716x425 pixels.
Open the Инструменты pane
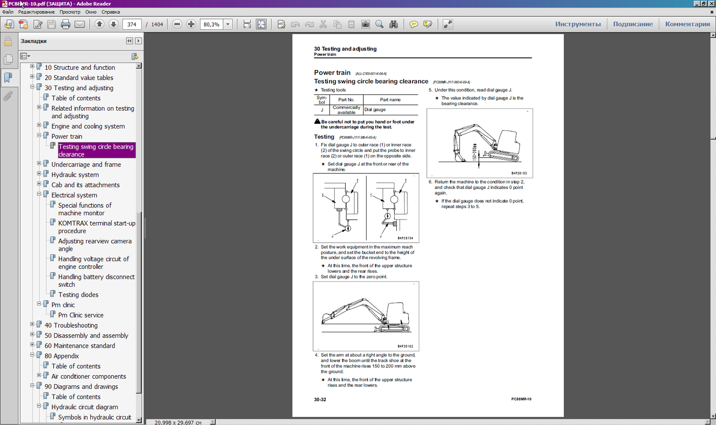click(x=577, y=24)
